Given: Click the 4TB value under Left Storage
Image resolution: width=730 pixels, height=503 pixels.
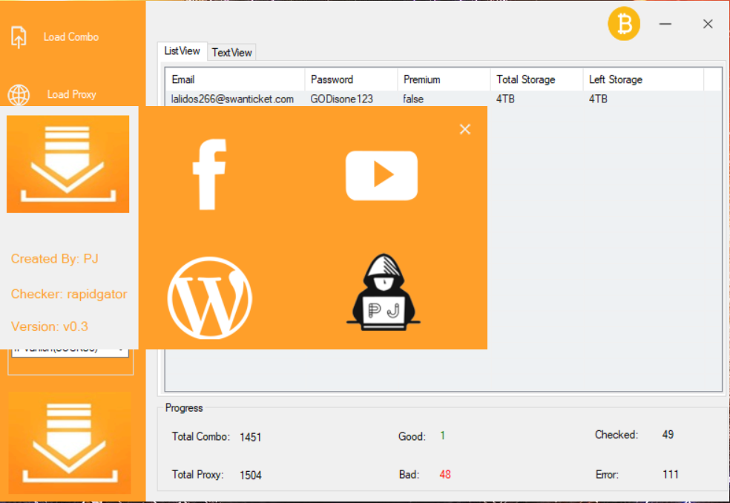Looking at the screenshot, I should tap(598, 99).
